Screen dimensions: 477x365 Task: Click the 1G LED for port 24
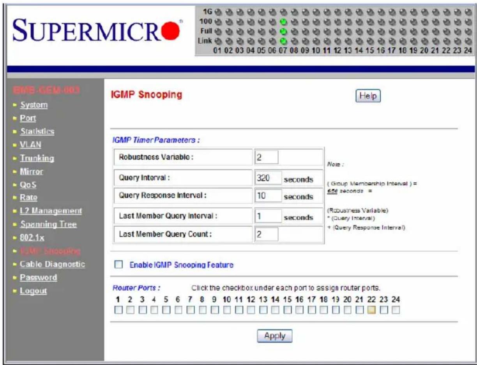click(x=469, y=12)
